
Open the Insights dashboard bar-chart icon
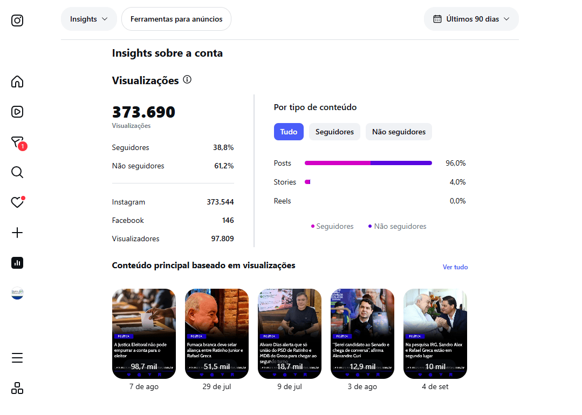[x=17, y=263]
